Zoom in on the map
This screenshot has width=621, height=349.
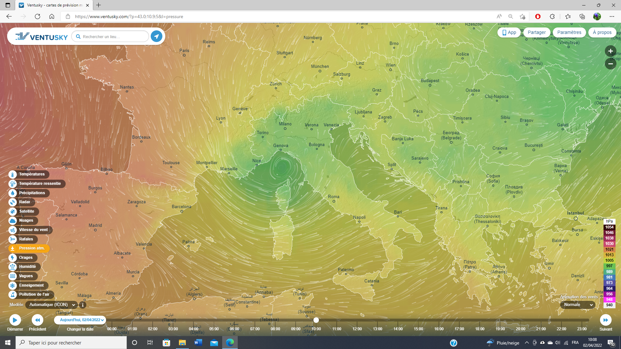point(610,51)
